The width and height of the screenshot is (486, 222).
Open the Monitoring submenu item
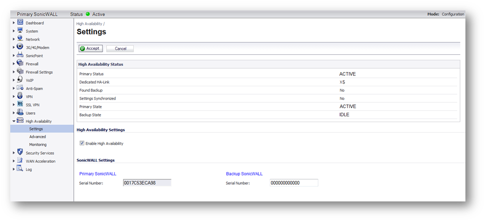[x=38, y=145]
